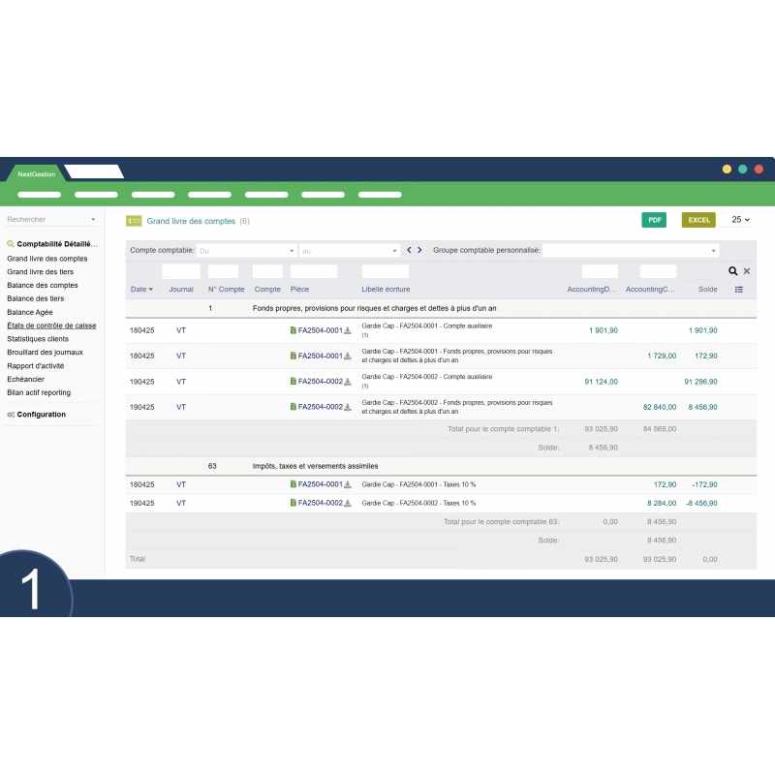Viewport: 775px width, 775px height.
Task: Click the left chevron beside the account range filter
Action: 408,250
